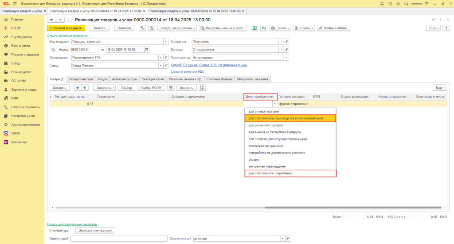454x244 pixels.
Task: Open document structure icon beside Дт/Кт
Action: pos(152,28)
